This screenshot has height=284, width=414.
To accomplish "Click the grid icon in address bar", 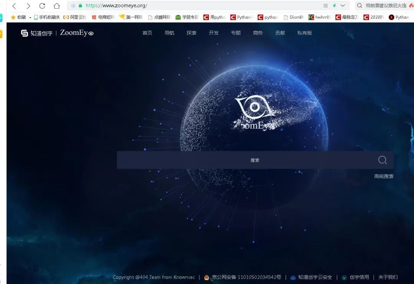I will 325,5.
